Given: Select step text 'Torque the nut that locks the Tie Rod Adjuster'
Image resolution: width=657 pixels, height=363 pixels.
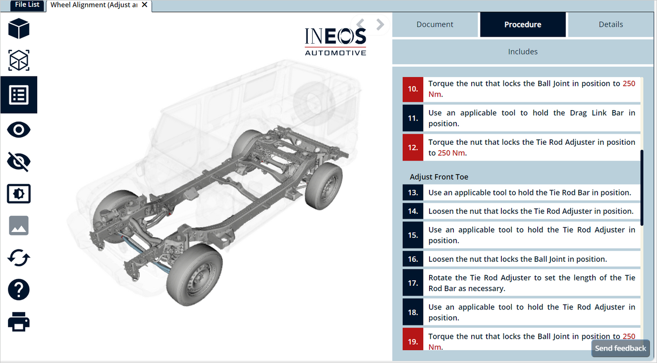Looking at the screenshot, I should pos(512,142).
